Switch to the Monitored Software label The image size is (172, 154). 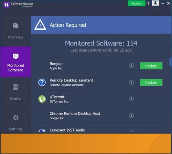coord(16,68)
